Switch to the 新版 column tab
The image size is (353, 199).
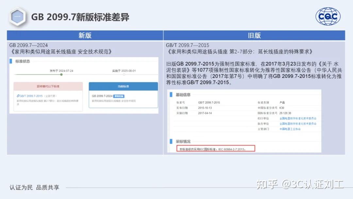pos(85,35)
